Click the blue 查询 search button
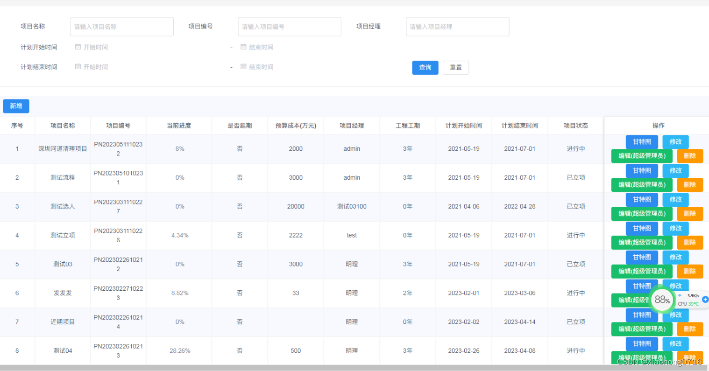The height and width of the screenshot is (371, 709). pyautogui.click(x=425, y=67)
